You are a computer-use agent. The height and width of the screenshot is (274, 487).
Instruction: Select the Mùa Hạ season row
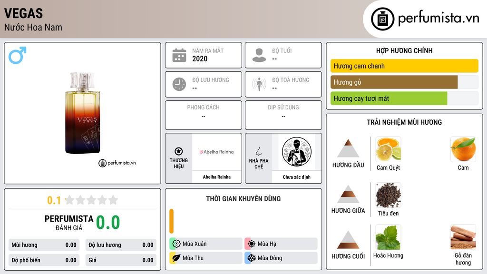pyautogui.click(x=281, y=244)
